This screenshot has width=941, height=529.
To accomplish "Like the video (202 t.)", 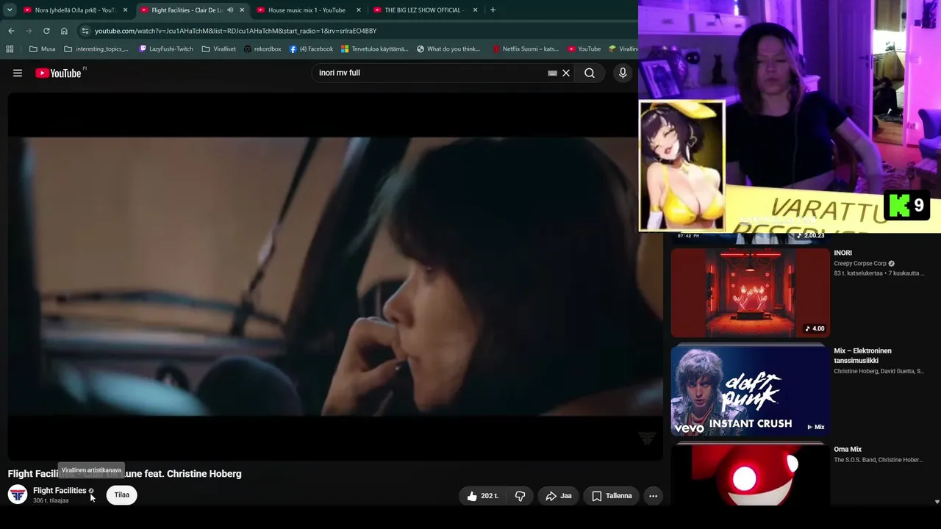I will pyautogui.click(x=482, y=496).
